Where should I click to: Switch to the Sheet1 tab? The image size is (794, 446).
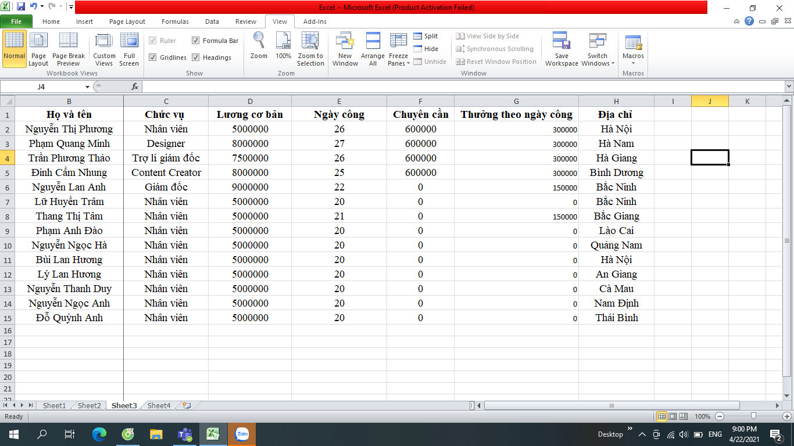point(54,405)
